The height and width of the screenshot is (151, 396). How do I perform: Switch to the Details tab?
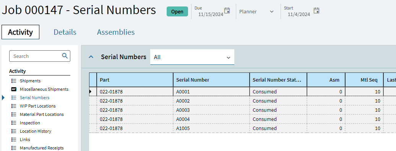[x=65, y=32]
